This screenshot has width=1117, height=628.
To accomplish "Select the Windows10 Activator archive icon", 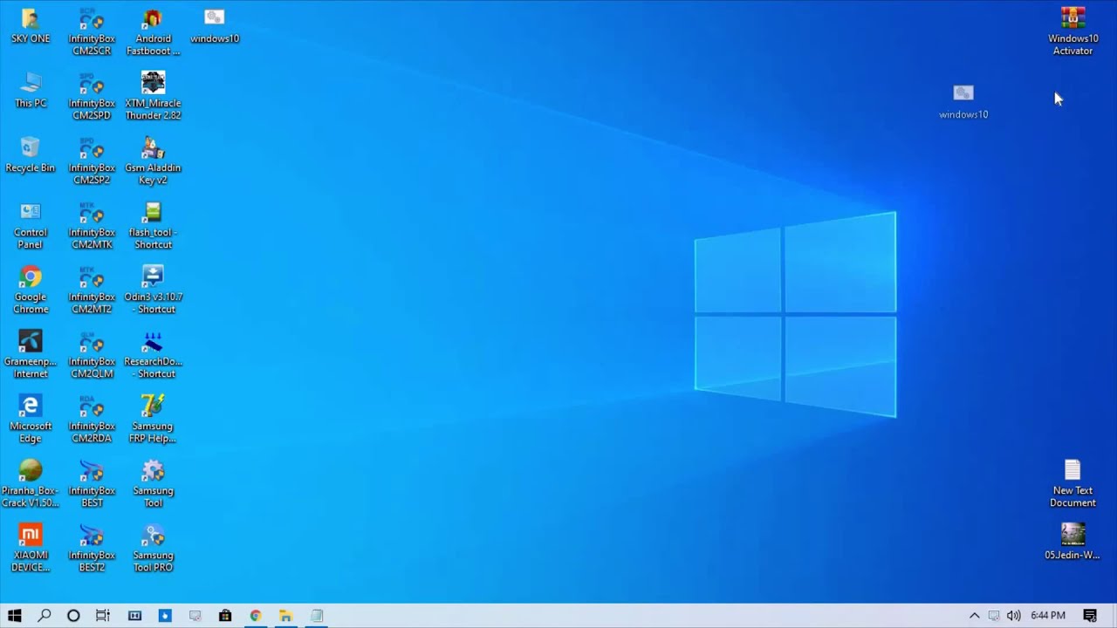I will [1072, 32].
